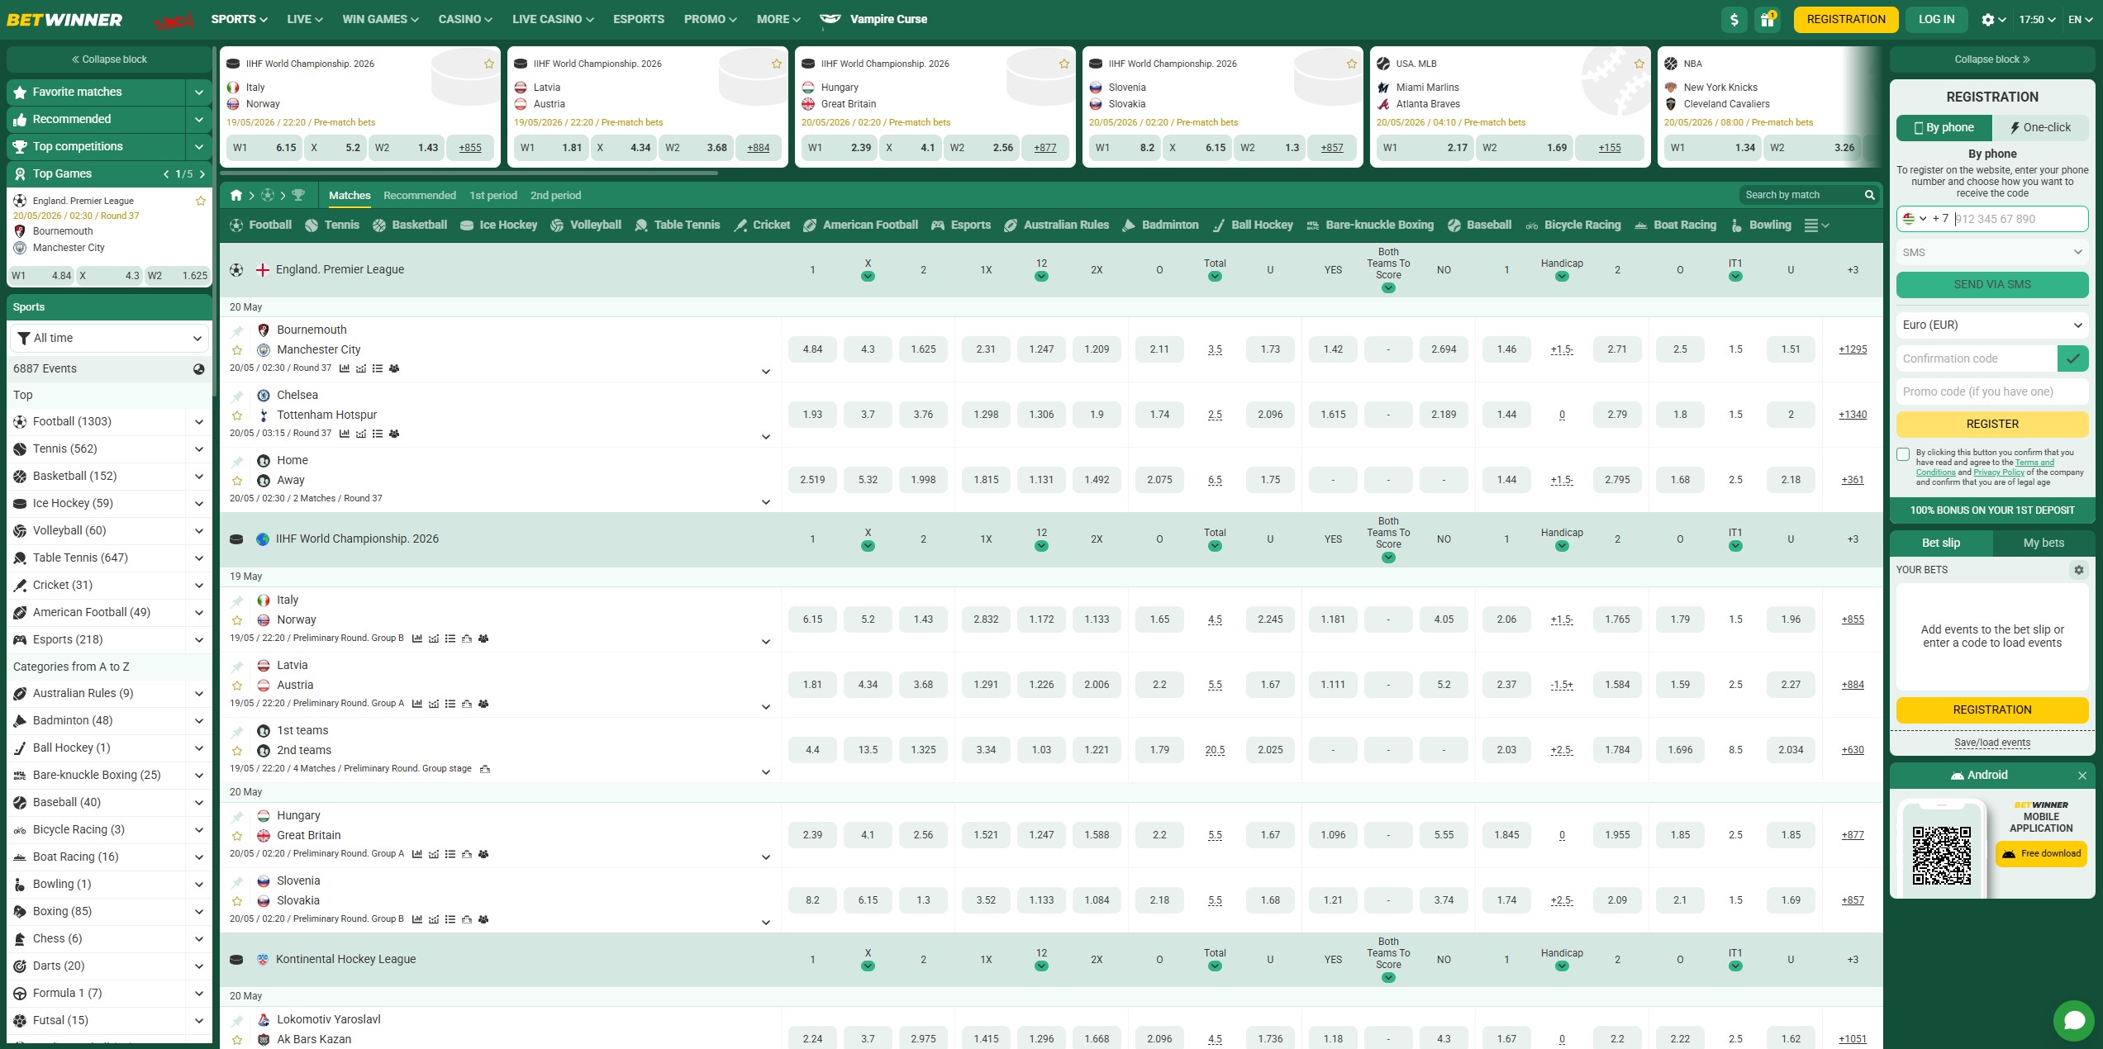
Task: Tick the Terms and Conditions checkbox
Action: tap(1903, 454)
